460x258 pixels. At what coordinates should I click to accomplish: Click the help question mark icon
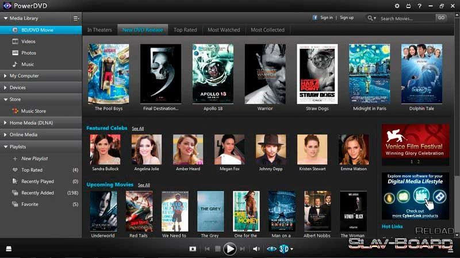(420, 6)
